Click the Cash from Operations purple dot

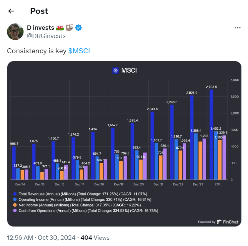click(15, 211)
